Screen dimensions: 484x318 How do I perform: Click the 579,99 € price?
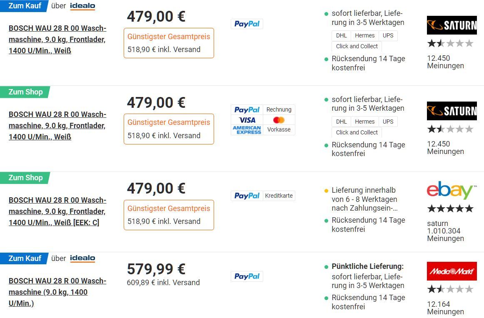pos(156,269)
